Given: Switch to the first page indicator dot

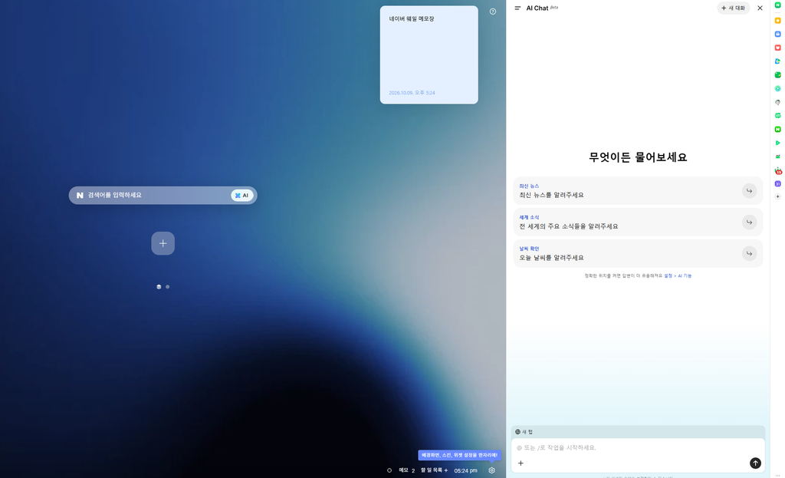Looking at the screenshot, I should click(x=159, y=287).
